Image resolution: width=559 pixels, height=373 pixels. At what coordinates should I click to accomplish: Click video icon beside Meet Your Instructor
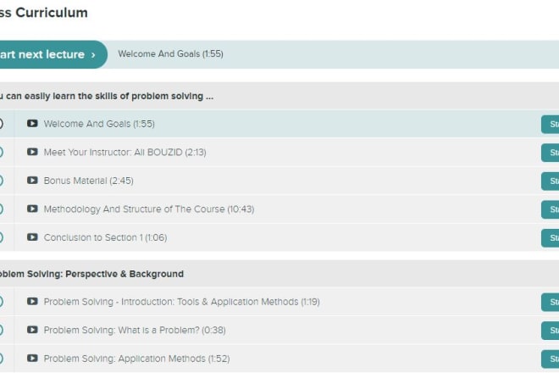[x=32, y=153]
